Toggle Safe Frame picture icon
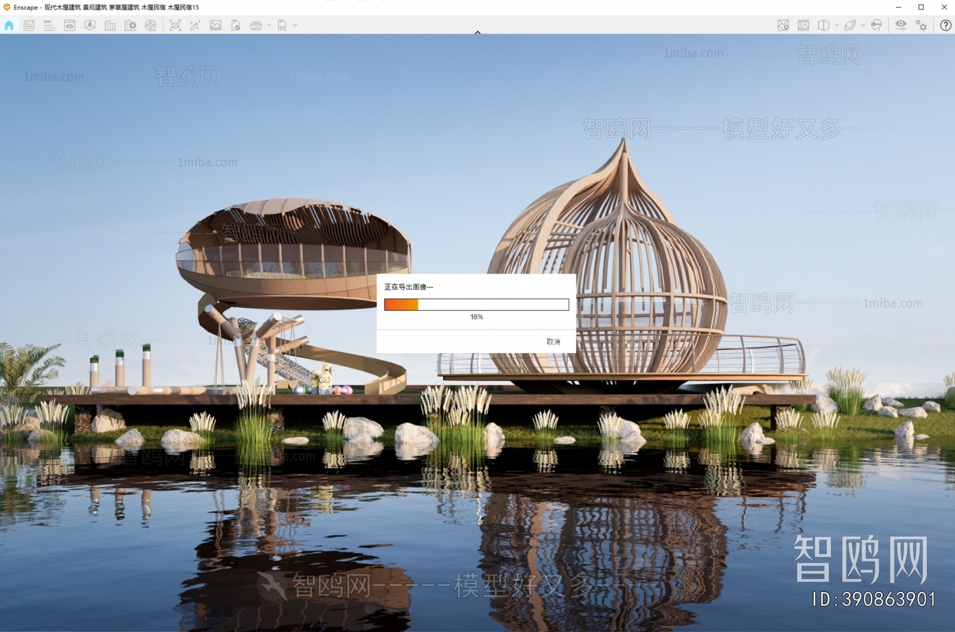The image size is (955, 632). click(x=803, y=25)
